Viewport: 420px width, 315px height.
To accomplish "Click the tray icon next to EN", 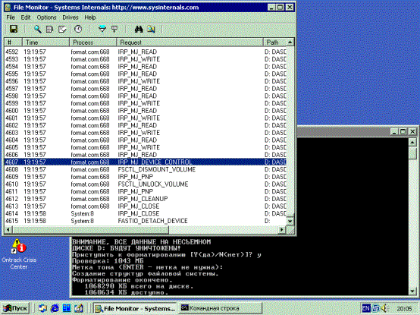I will [x=376, y=308].
